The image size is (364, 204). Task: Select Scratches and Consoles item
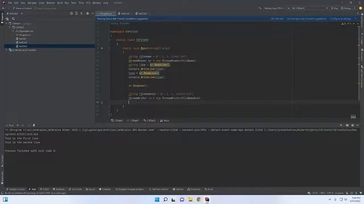(24, 50)
